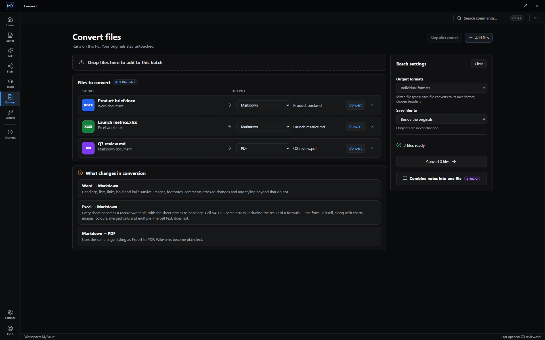Click the Product brief.md output name

307,105
